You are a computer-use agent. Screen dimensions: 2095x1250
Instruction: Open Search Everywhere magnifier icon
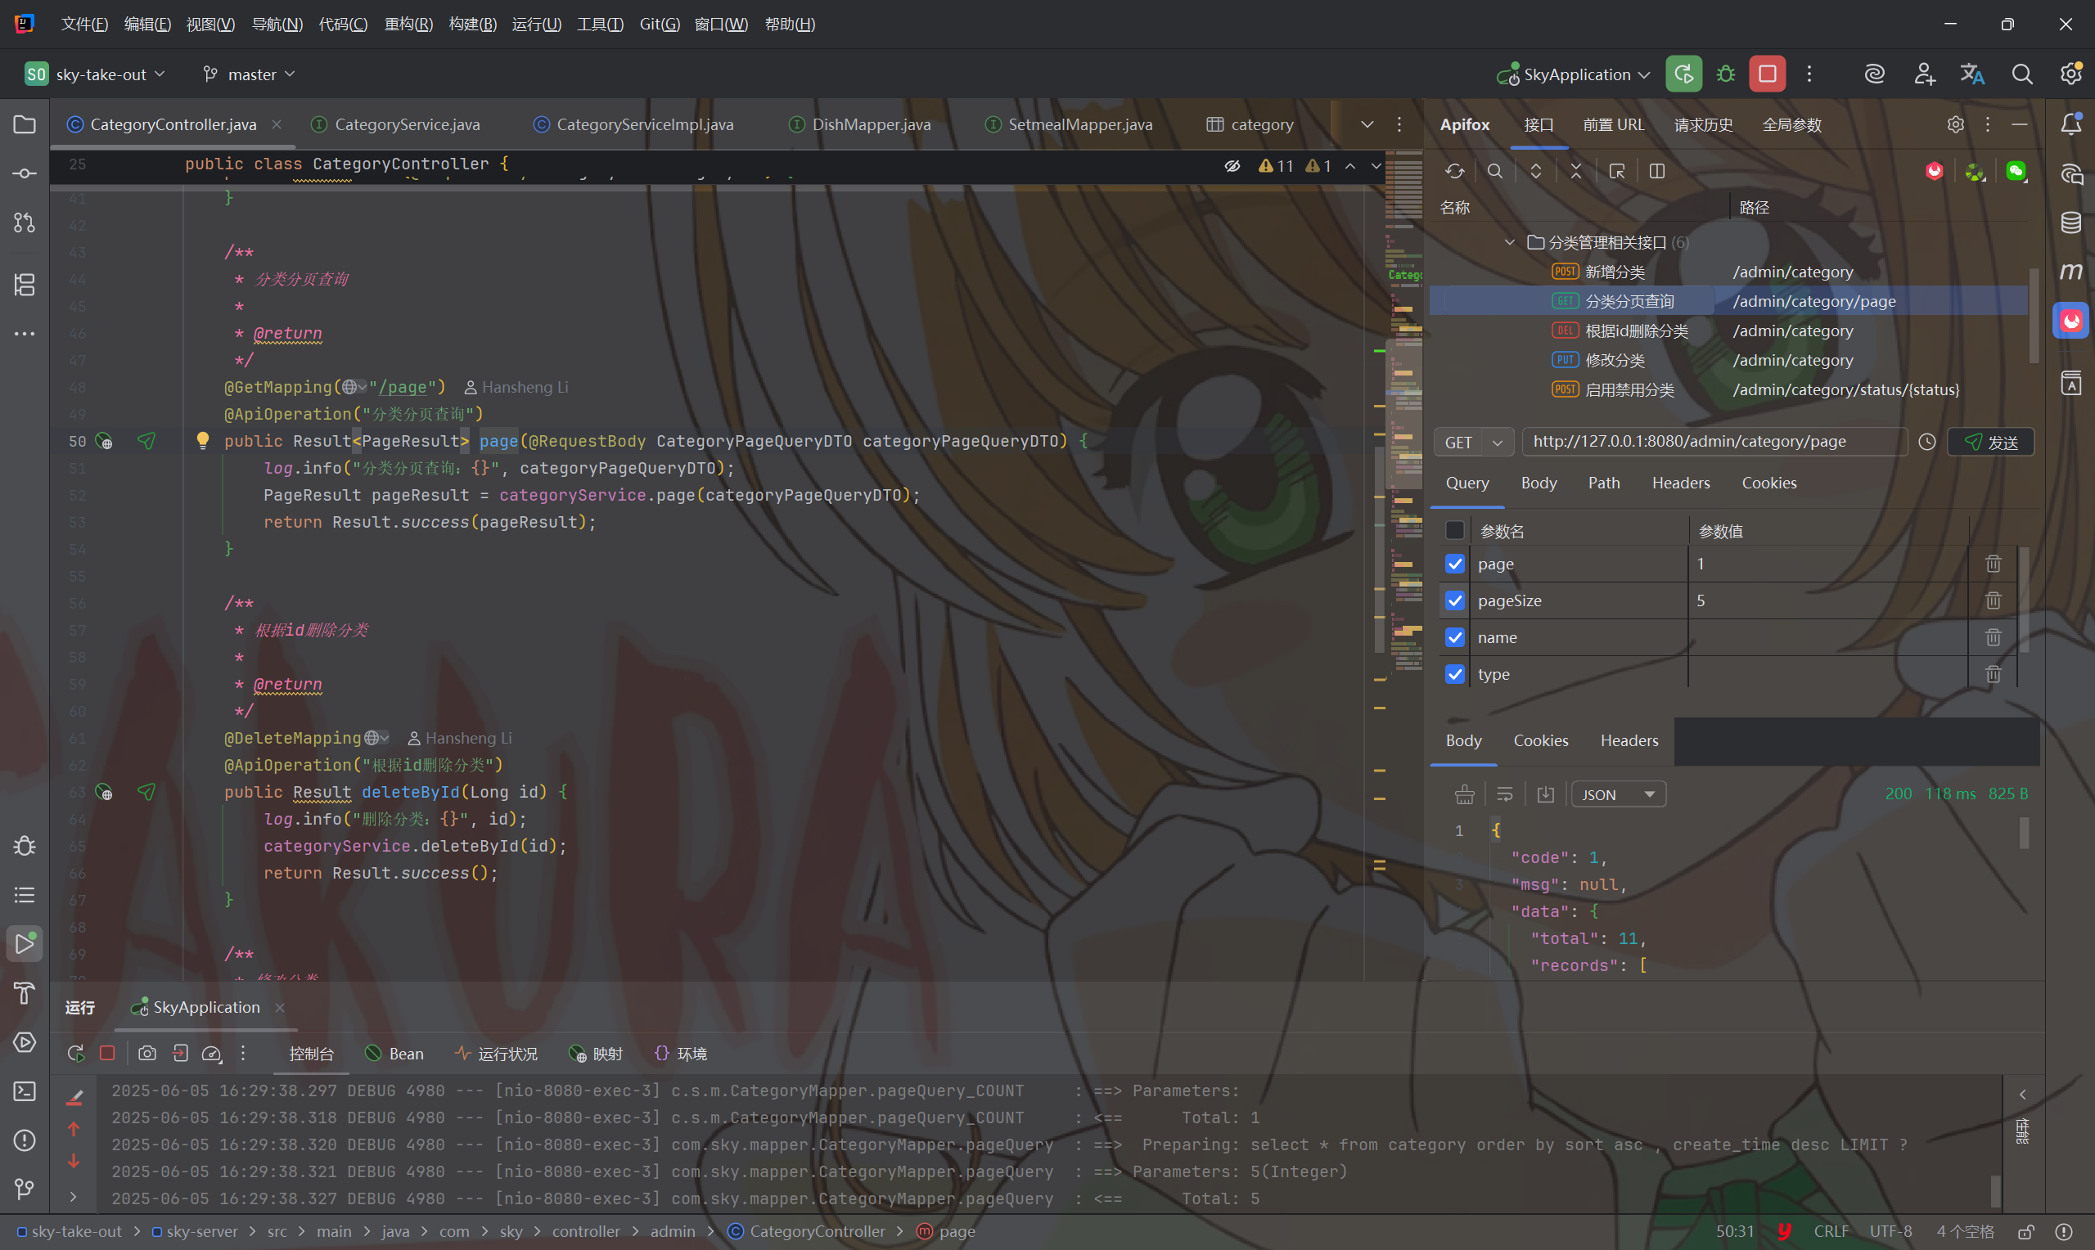click(2021, 74)
